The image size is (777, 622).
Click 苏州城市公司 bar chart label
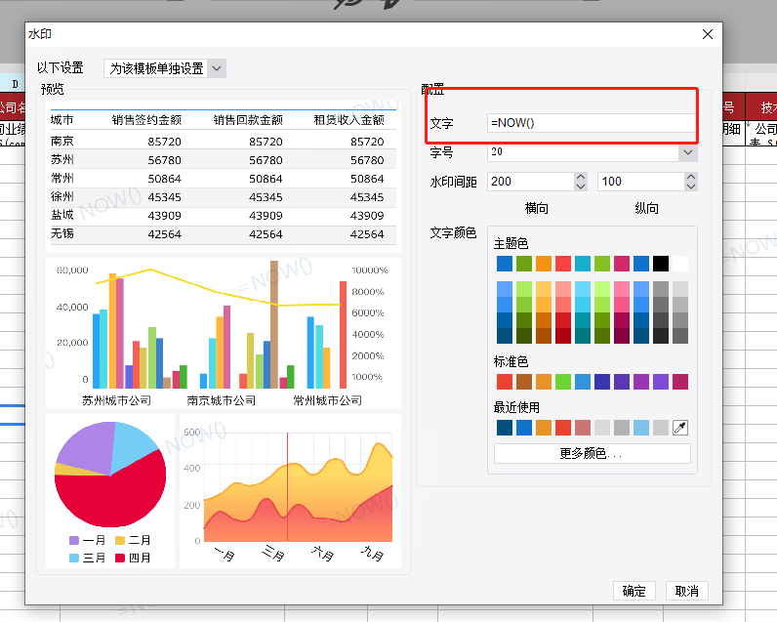pos(116,400)
